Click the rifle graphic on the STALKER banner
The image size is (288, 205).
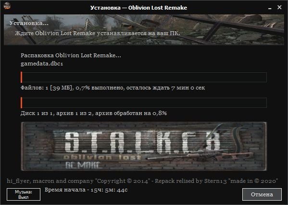coord(200,155)
